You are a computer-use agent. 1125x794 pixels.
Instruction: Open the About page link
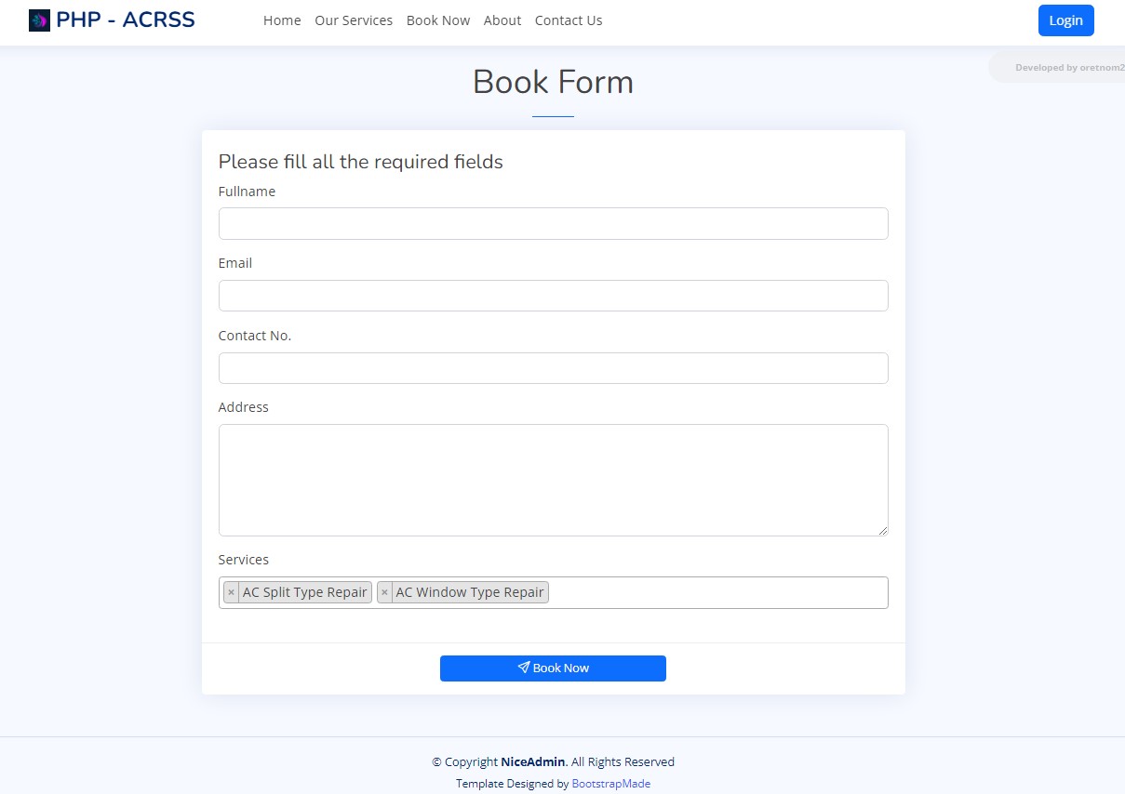pyautogui.click(x=502, y=20)
